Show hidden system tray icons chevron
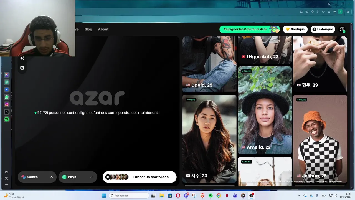This screenshot has height=200, width=355. [299, 196]
